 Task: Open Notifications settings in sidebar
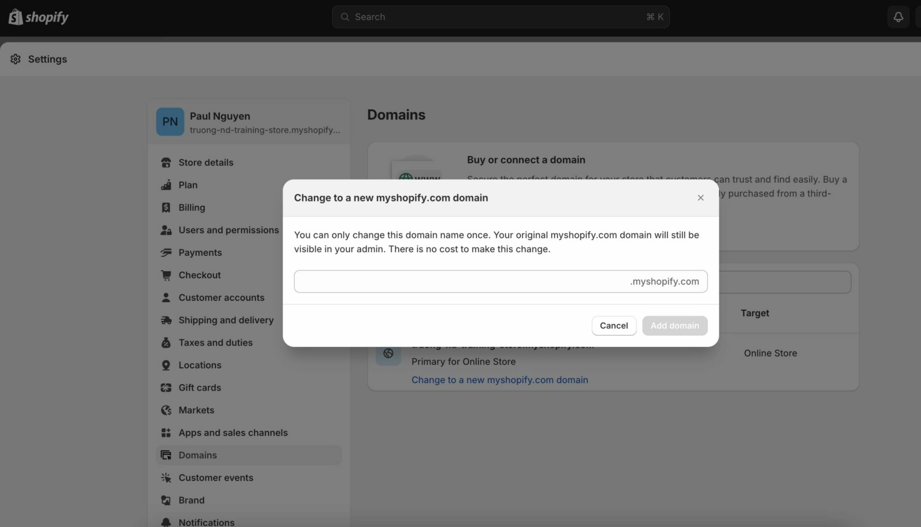[x=249, y=522]
